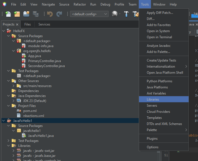Choose Cloud Providers menu entry

point(164,111)
